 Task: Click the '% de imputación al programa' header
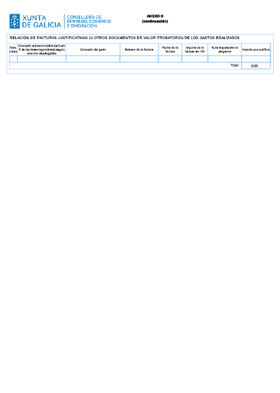[x=225, y=50]
